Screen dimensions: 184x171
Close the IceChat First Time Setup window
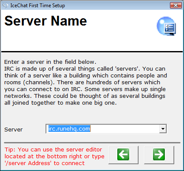pyautogui.click(x=176, y=6)
